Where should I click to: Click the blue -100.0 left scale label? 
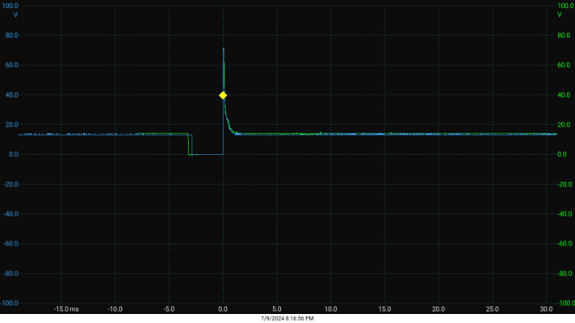click(10, 303)
